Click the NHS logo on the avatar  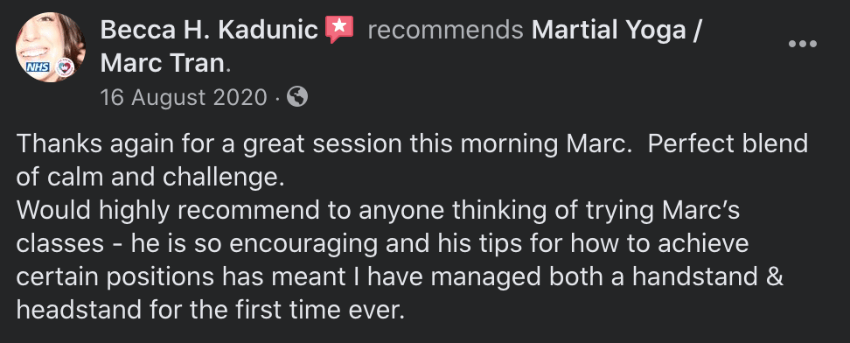tap(39, 66)
